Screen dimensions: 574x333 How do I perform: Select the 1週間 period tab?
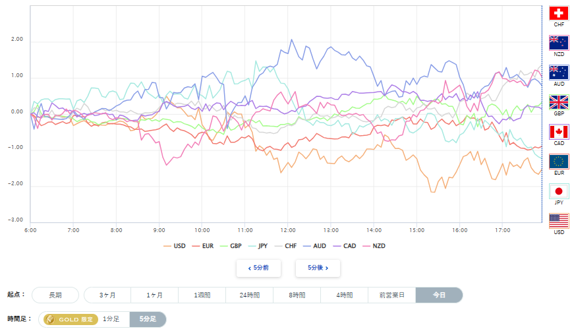point(202,295)
